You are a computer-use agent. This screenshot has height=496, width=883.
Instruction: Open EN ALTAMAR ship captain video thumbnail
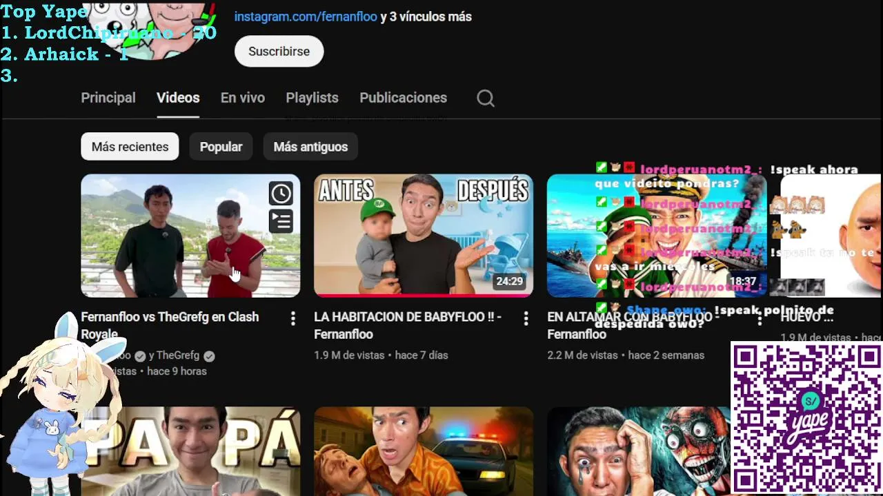657,236
